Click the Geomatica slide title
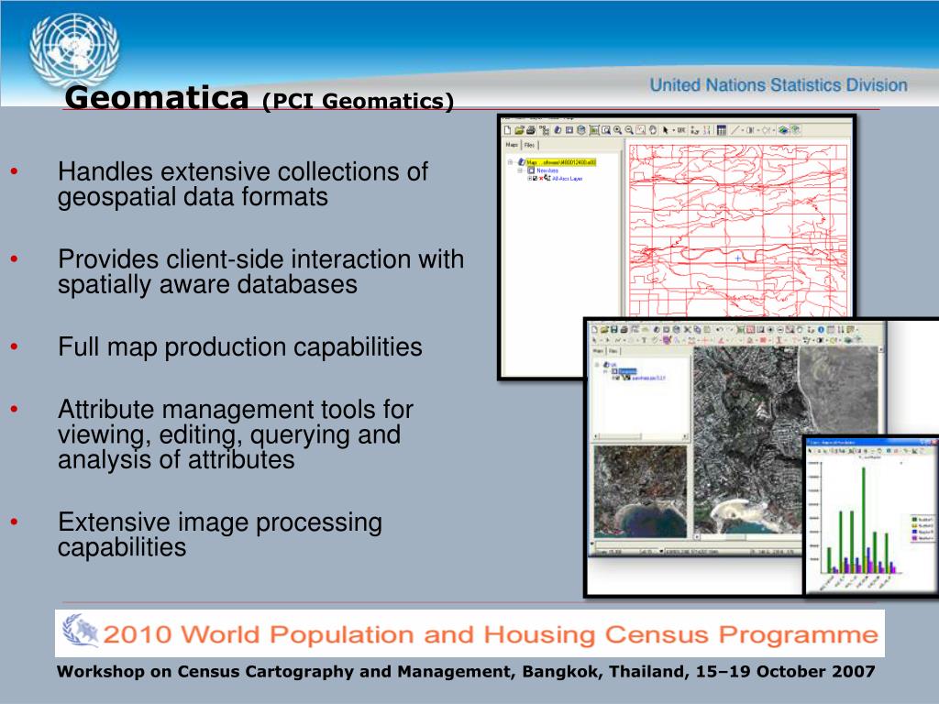Image resolution: width=939 pixels, height=704 pixels. tap(259, 99)
